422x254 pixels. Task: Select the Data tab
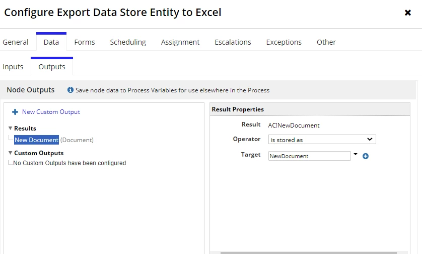(51, 42)
